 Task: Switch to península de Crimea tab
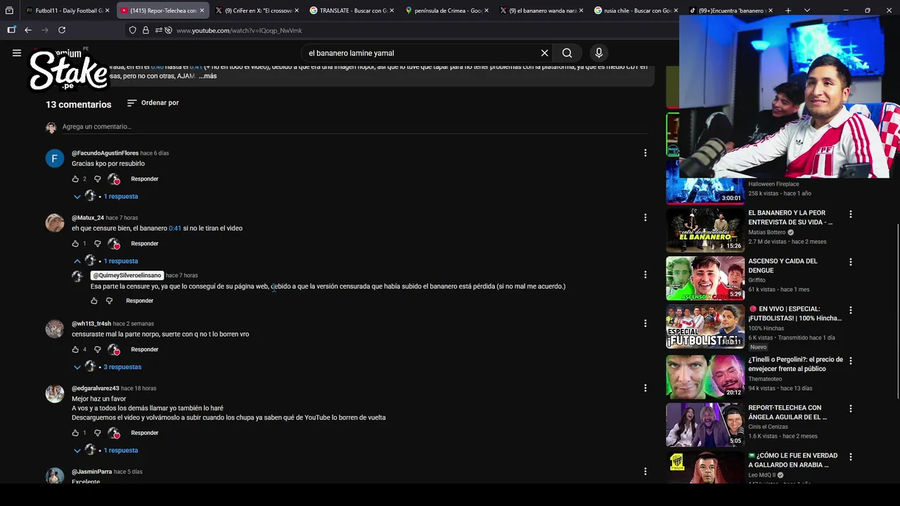point(446,11)
